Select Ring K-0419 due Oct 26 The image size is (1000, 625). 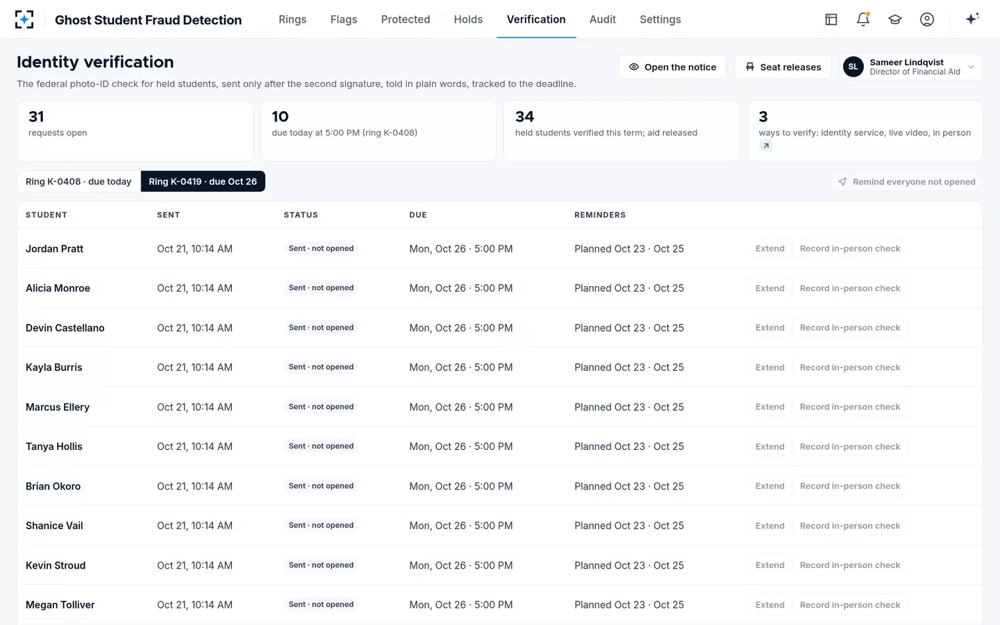click(203, 181)
